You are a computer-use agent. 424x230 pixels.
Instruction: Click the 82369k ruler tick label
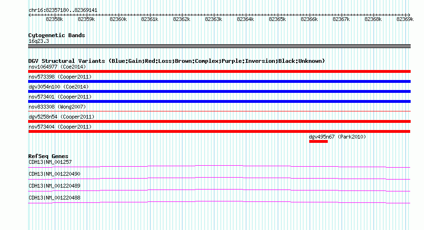(405, 19)
